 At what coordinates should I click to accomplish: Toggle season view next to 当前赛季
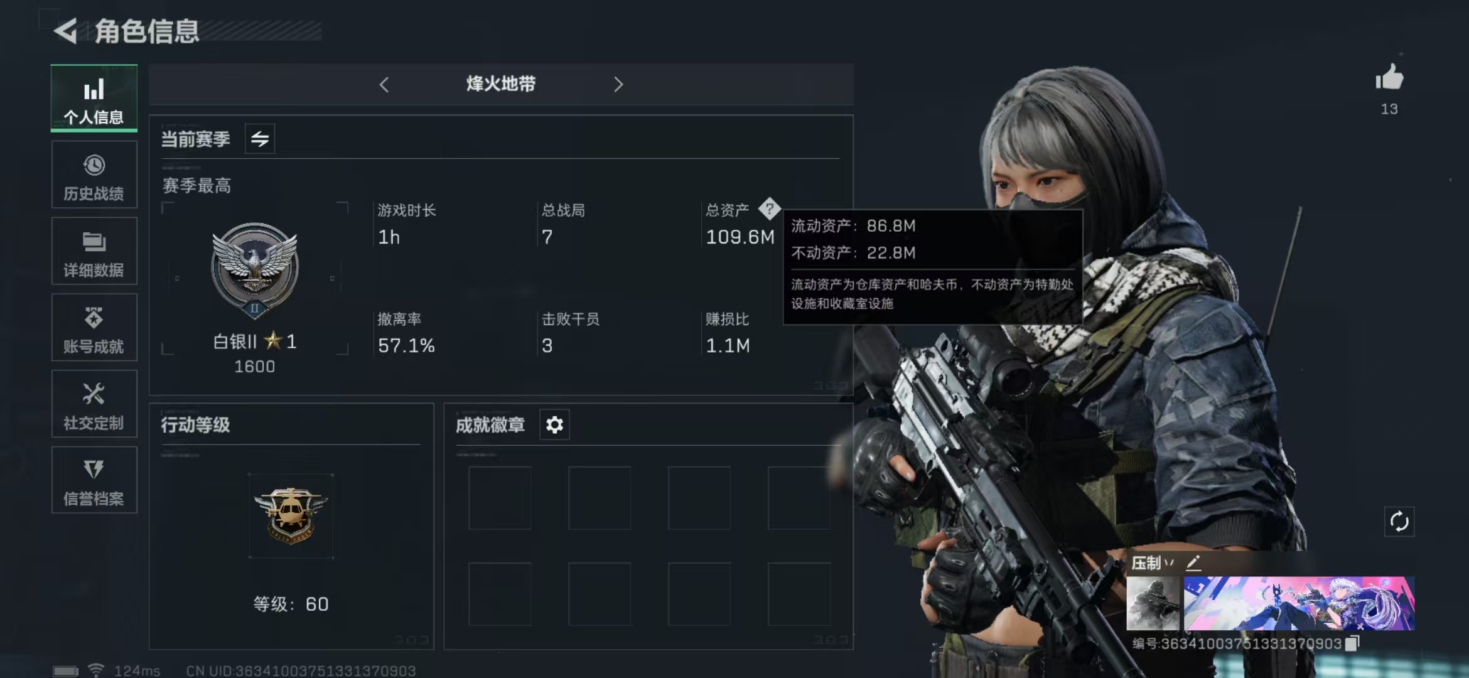click(x=260, y=139)
